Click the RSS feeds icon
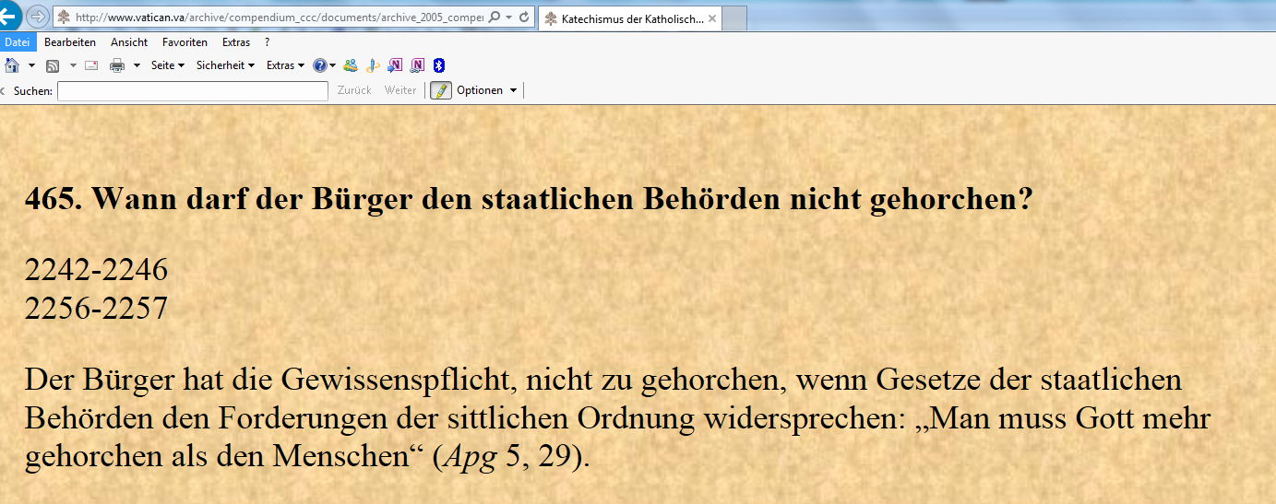The width and height of the screenshot is (1276, 504). click(53, 65)
